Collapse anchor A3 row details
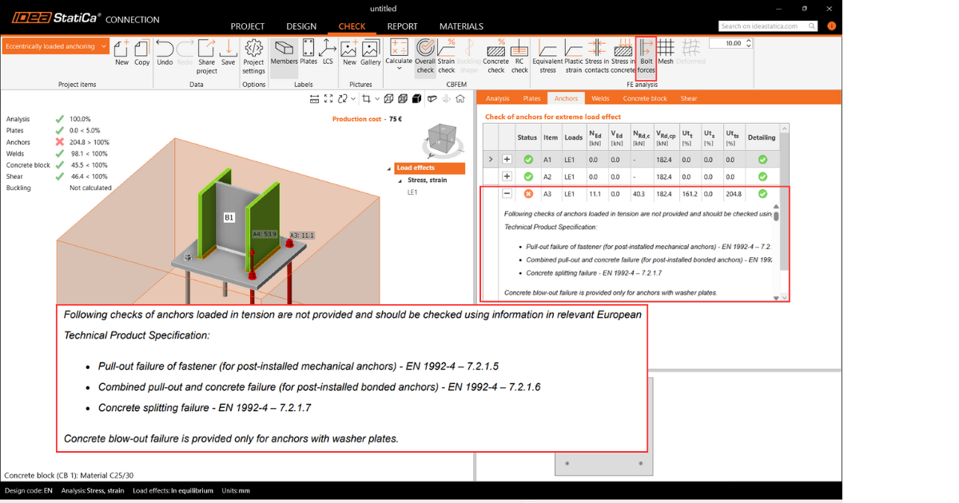This screenshot has width=959, height=503. click(507, 193)
